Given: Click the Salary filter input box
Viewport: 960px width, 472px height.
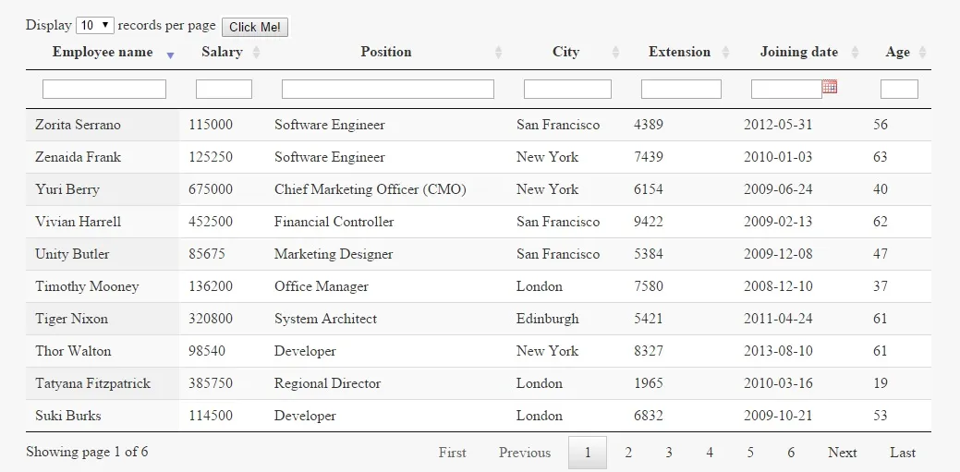Looking at the screenshot, I should 224,90.
